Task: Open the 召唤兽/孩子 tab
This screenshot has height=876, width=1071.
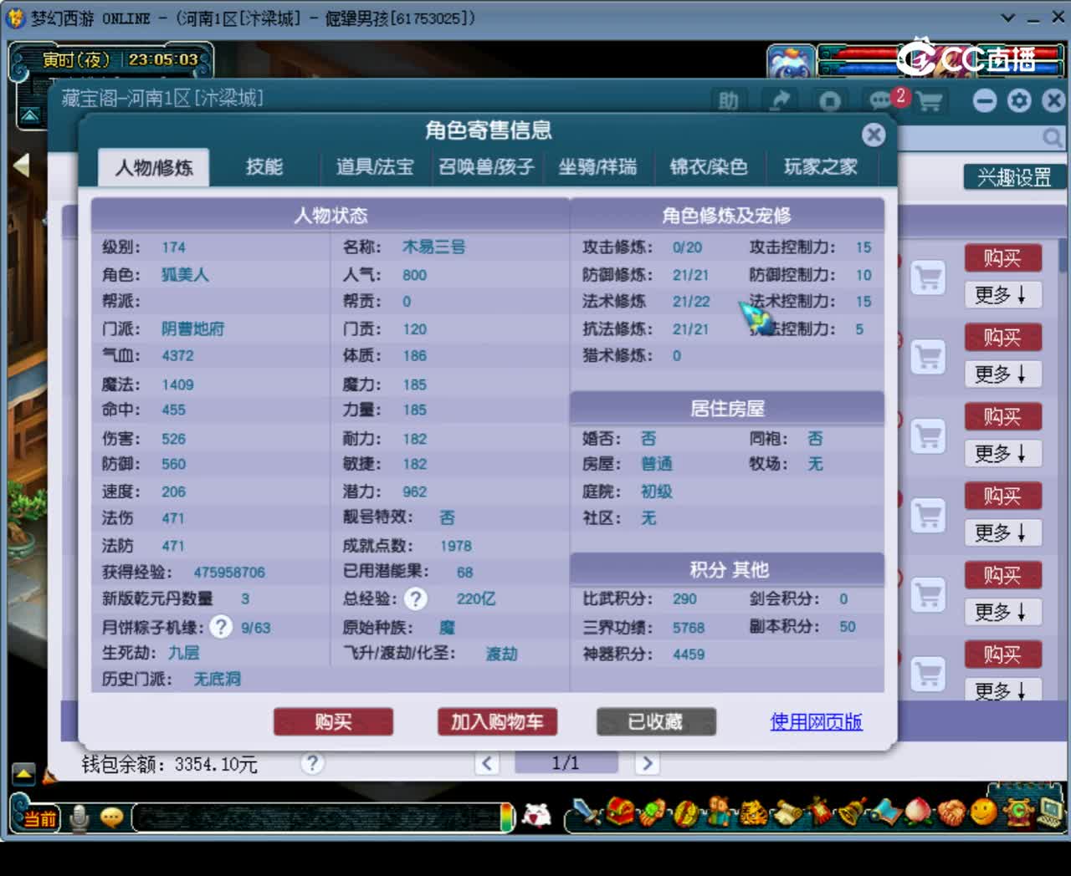Action: point(486,167)
